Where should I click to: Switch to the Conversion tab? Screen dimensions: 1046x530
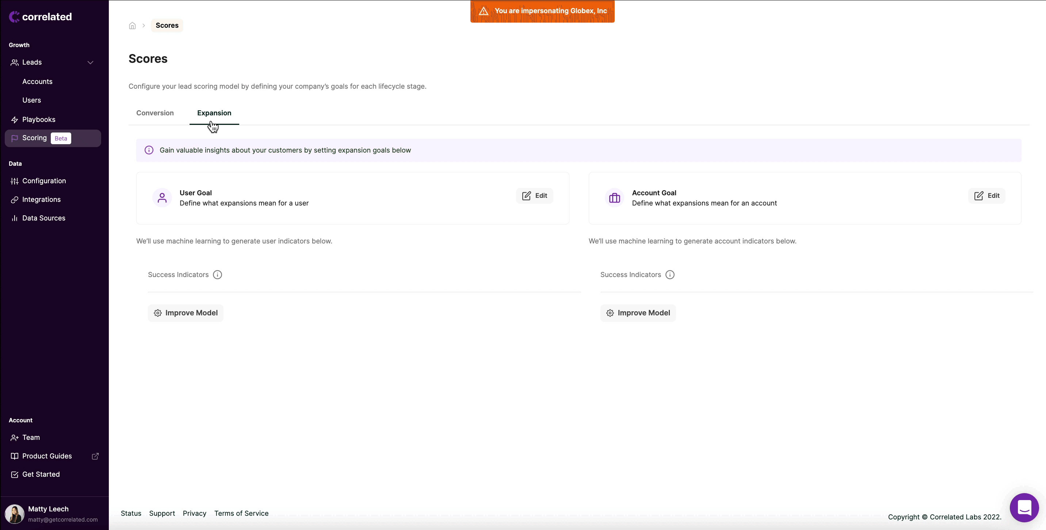pos(155,113)
